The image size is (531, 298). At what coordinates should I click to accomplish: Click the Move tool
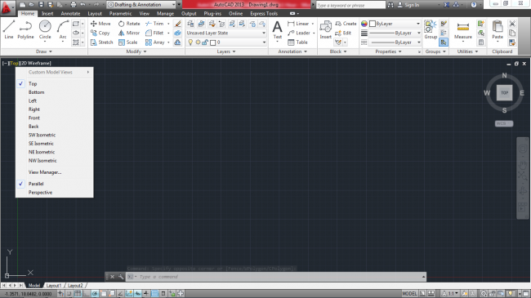point(100,24)
